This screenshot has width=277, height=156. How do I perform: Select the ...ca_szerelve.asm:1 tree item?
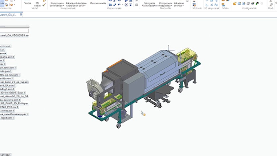coord(10,100)
